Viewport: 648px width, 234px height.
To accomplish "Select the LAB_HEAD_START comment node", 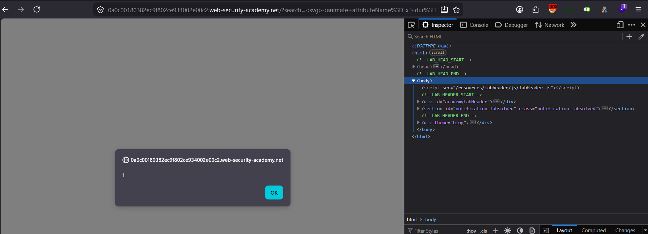I will point(444,60).
